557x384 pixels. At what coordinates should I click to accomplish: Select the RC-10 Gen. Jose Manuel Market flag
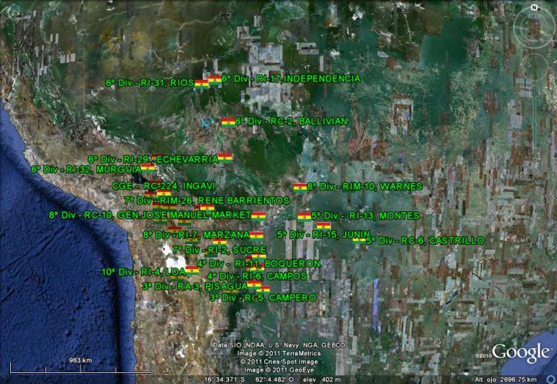(258, 216)
